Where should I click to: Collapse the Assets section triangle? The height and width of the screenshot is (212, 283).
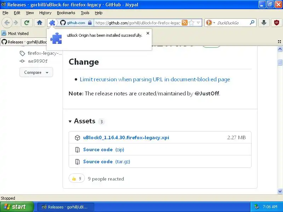[x=70, y=121]
